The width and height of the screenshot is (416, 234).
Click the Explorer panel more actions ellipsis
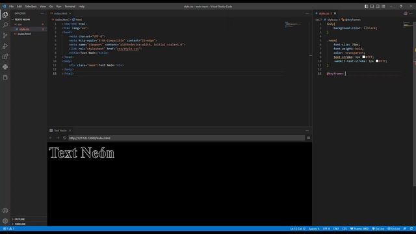(42, 13)
